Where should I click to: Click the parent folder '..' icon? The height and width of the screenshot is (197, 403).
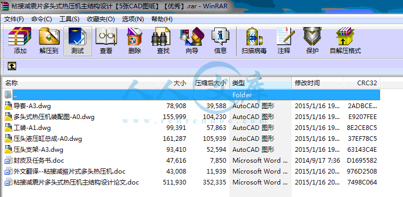[8, 95]
